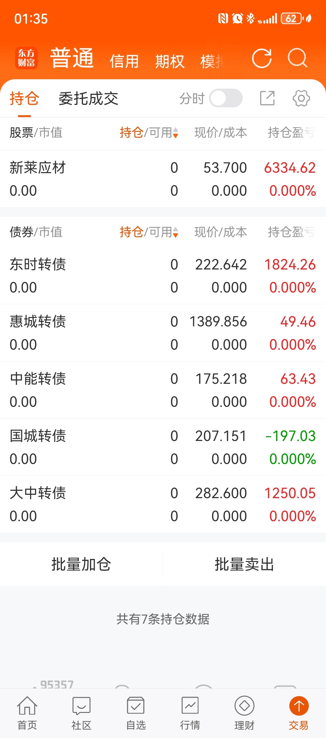
Task: Tap the share/export holdings icon
Action: click(267, 98)
